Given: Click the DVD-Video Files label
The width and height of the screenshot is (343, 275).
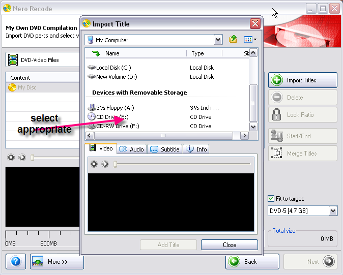Looking at the screenshot, I should click(x=40, y=60).
